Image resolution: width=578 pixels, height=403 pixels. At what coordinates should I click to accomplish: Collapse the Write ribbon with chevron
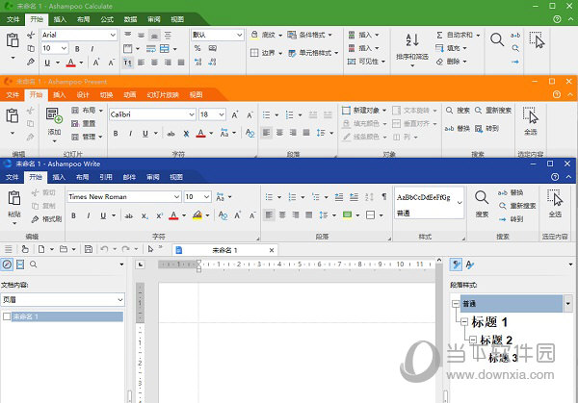(x=568, y=177)
